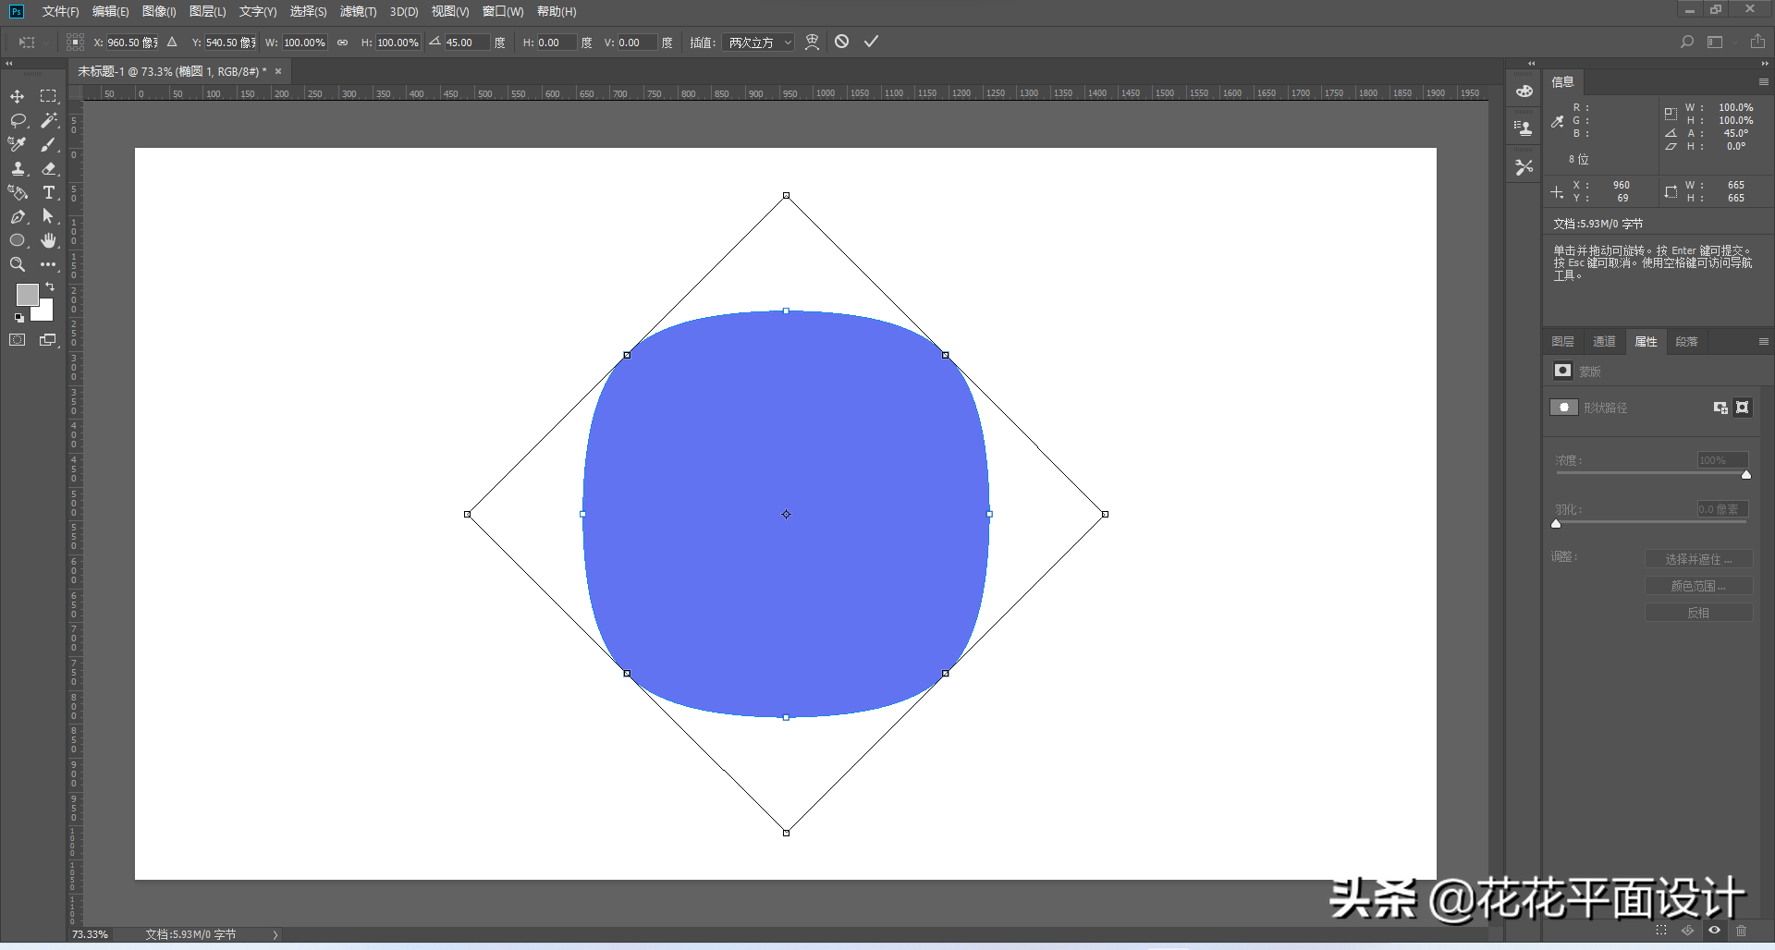Toggle link to maintain aspect ratio
This screenshot has width=1775, height=950.
[342, 43]
